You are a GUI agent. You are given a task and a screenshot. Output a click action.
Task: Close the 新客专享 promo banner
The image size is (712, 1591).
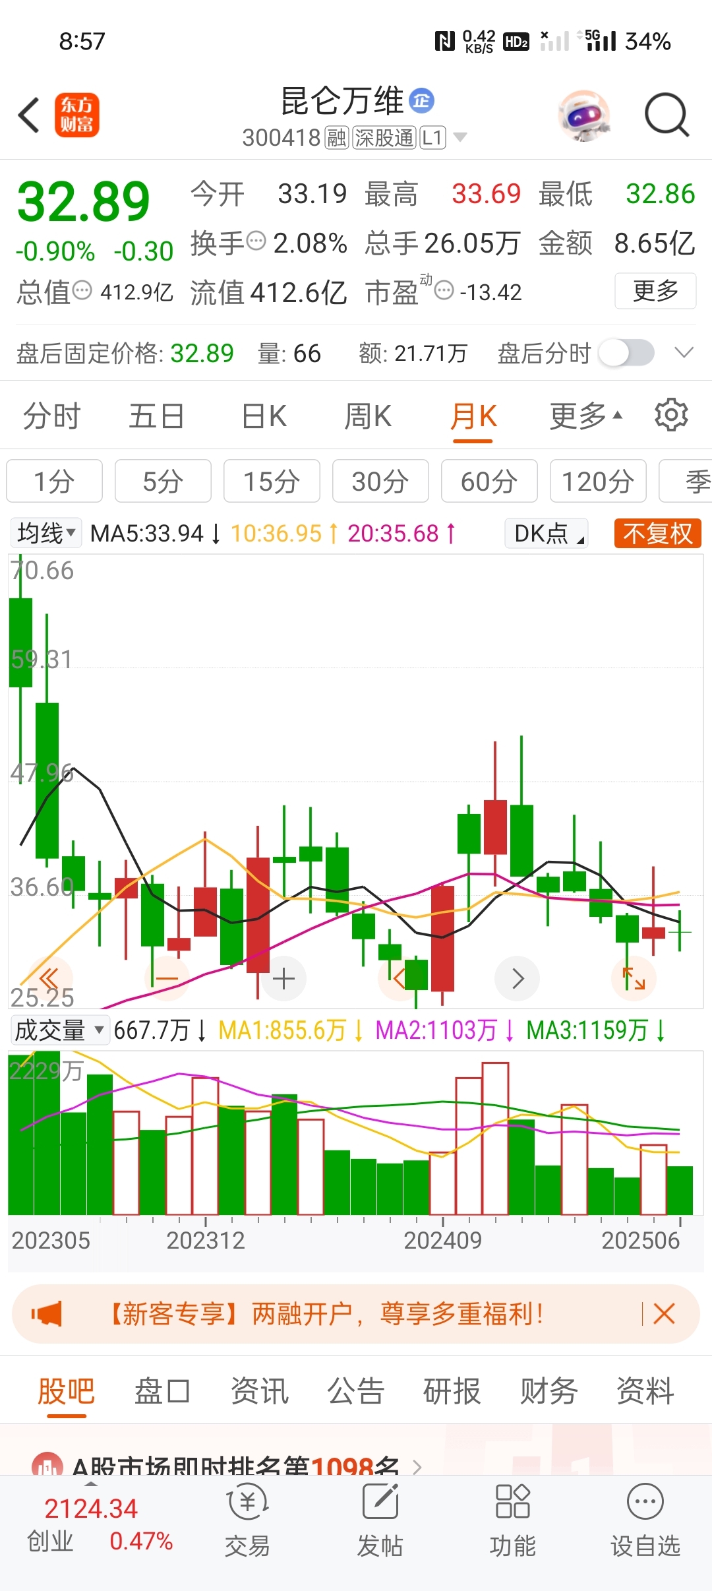[x=664, y=1314]
